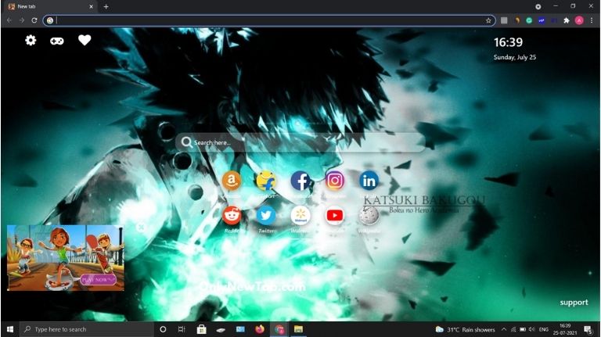This screenshot has width=601, height=337.
Task: Click the browser address bar
Action: click(269, 20)
